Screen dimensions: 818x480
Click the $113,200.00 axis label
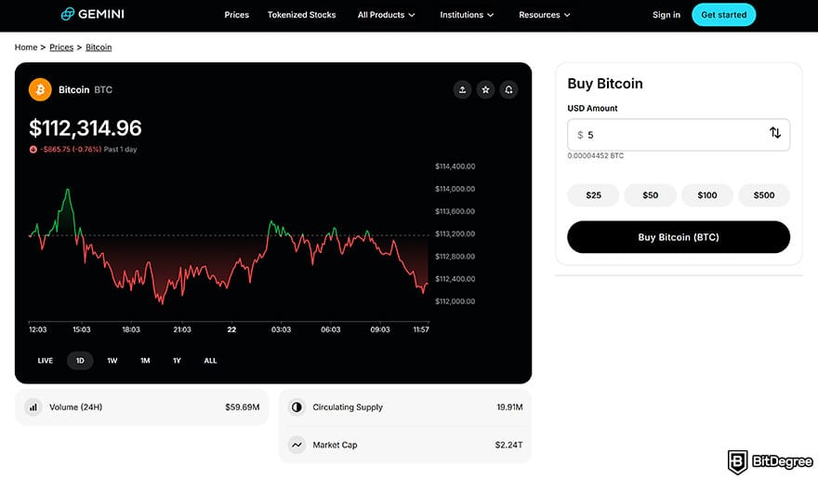pos(455,234)
